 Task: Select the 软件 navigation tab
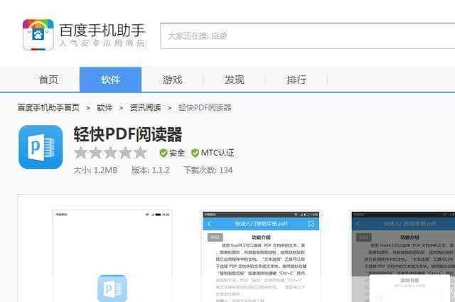point(111,80)
